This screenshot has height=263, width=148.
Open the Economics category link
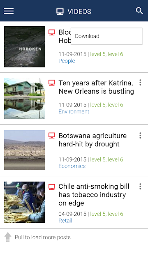click(72, 166)
